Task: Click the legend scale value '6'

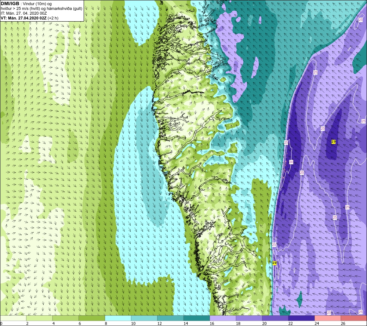Action: click(x=80, y=323)
